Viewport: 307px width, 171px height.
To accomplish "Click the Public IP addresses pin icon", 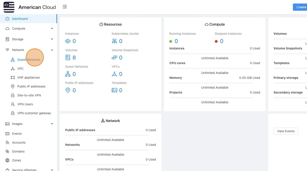I will point(68,90).
